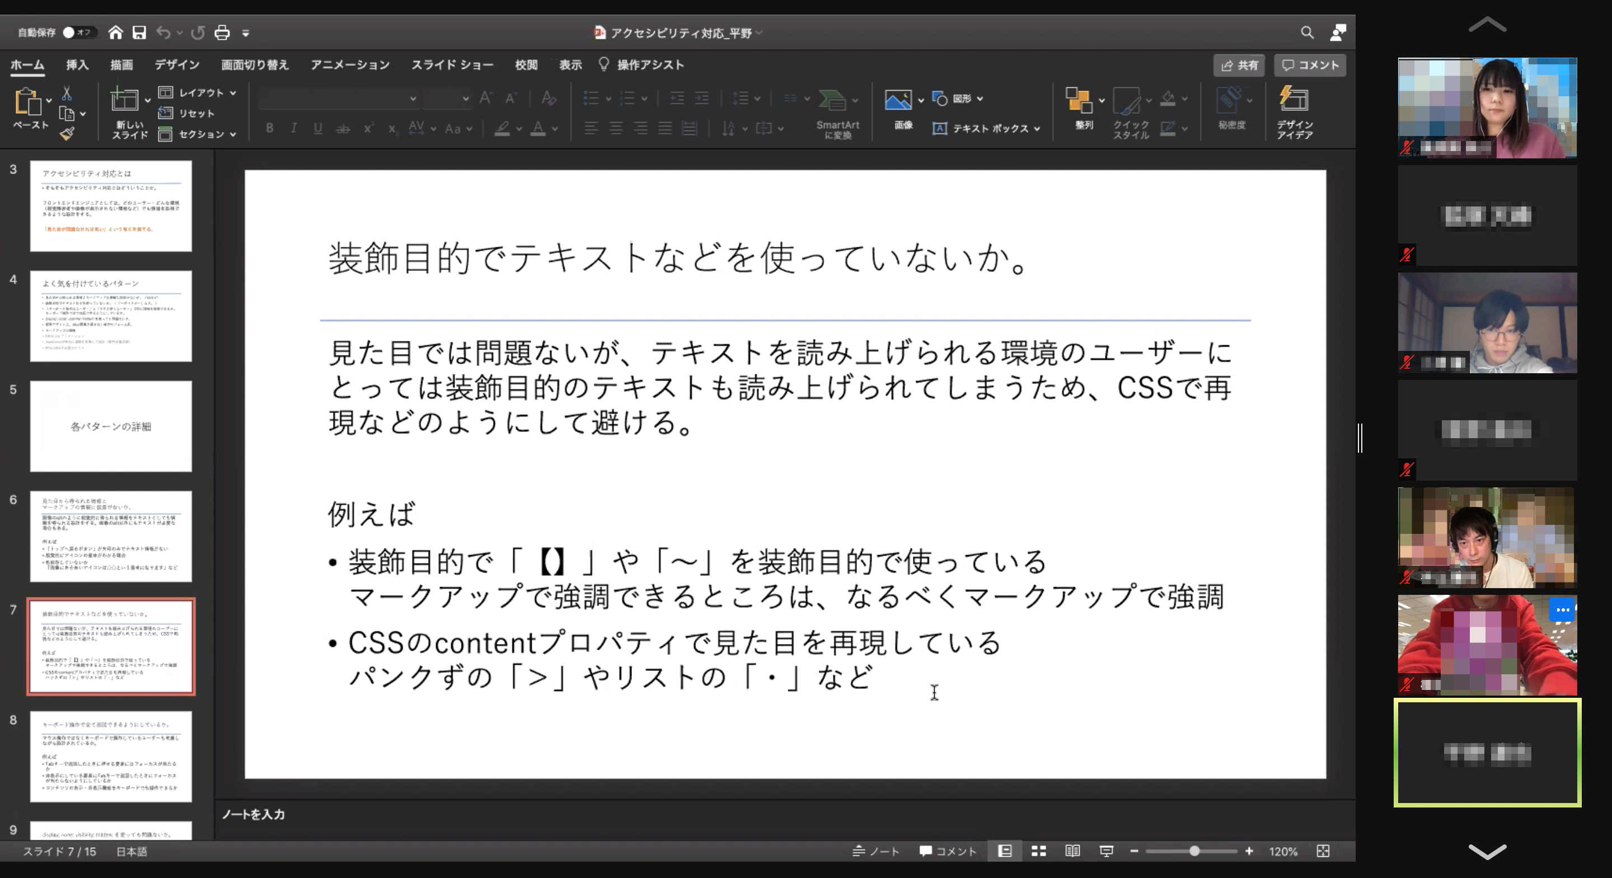Screen dimensions: 1612x878
Task: Open the font name combo box
Action: [x=338, y=98]
